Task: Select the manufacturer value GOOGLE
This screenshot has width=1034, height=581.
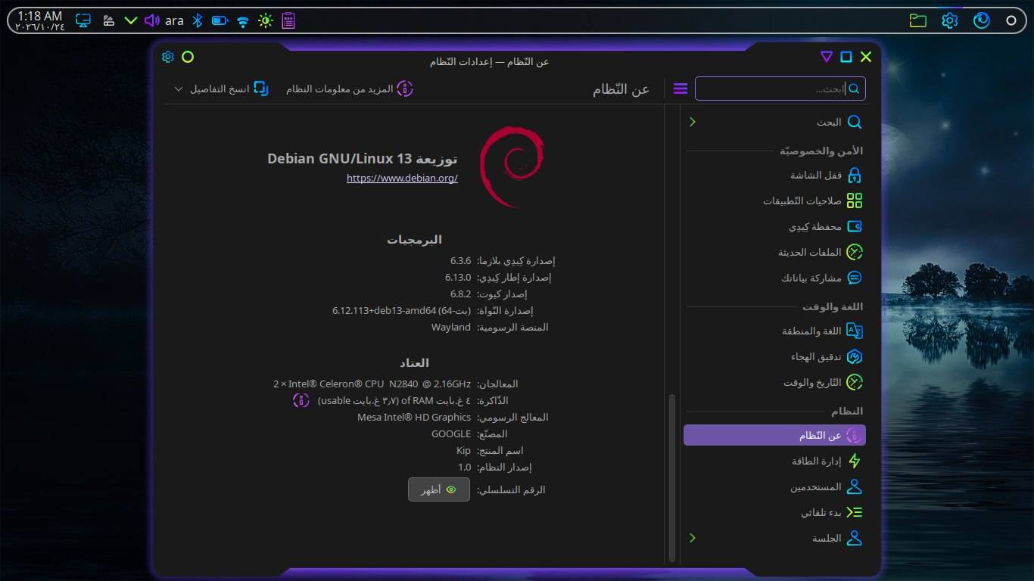Action: pyautogui.click(x=451, y=433)
